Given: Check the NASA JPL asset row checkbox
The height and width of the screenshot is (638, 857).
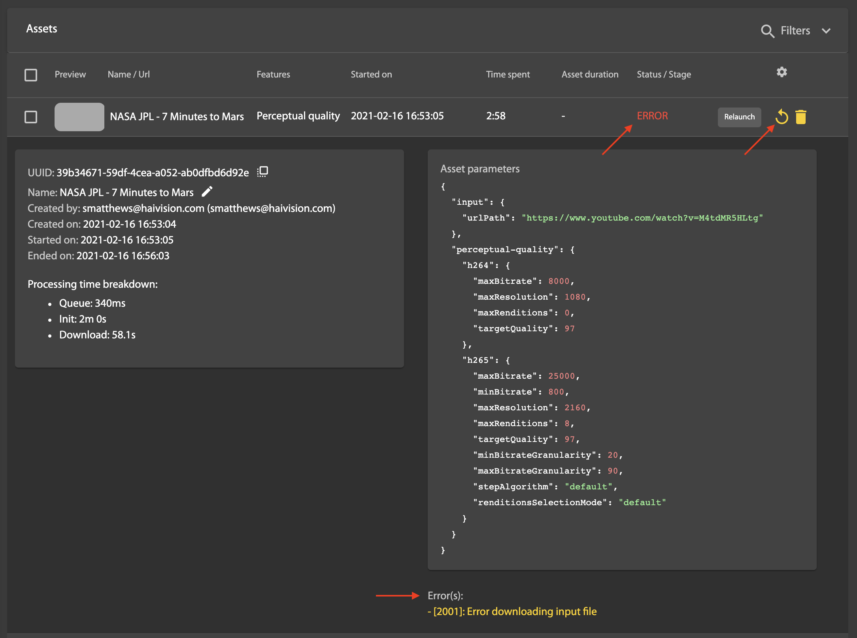Looking at the screenshot, I should (31, 117).
